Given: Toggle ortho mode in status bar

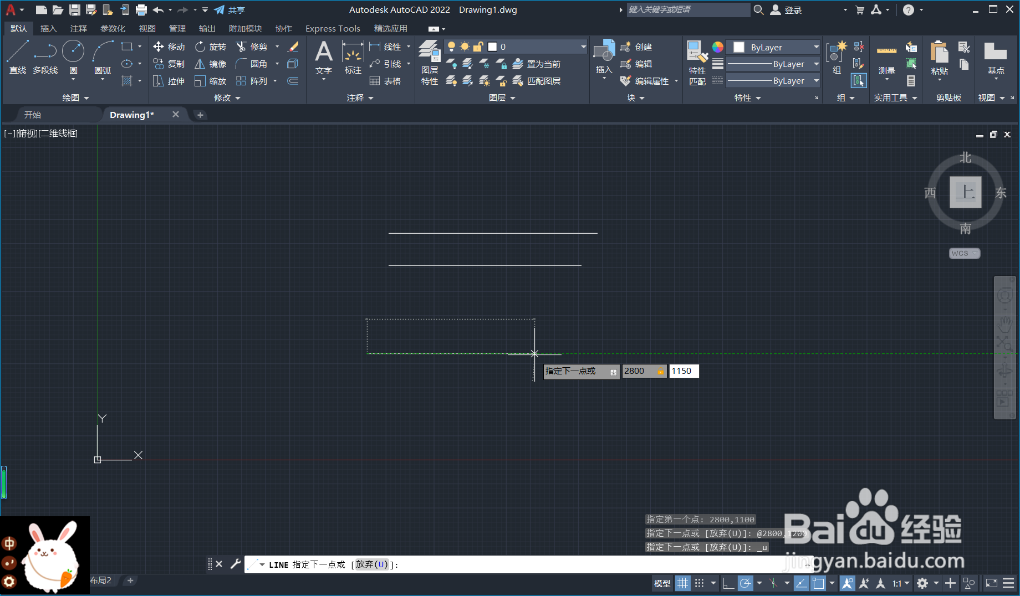Looking at the screenshot, I should pos(728,583).
